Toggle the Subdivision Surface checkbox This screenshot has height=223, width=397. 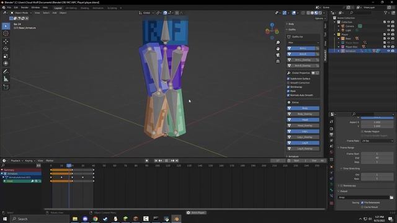tap(288, 79)
